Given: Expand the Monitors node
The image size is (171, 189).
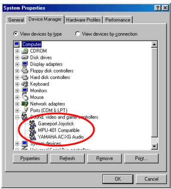Looking at the screenshot, I should pos(17,91).
